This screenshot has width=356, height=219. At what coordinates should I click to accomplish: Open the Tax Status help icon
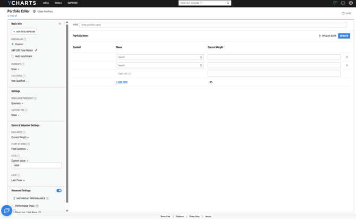tap(24, 76)
